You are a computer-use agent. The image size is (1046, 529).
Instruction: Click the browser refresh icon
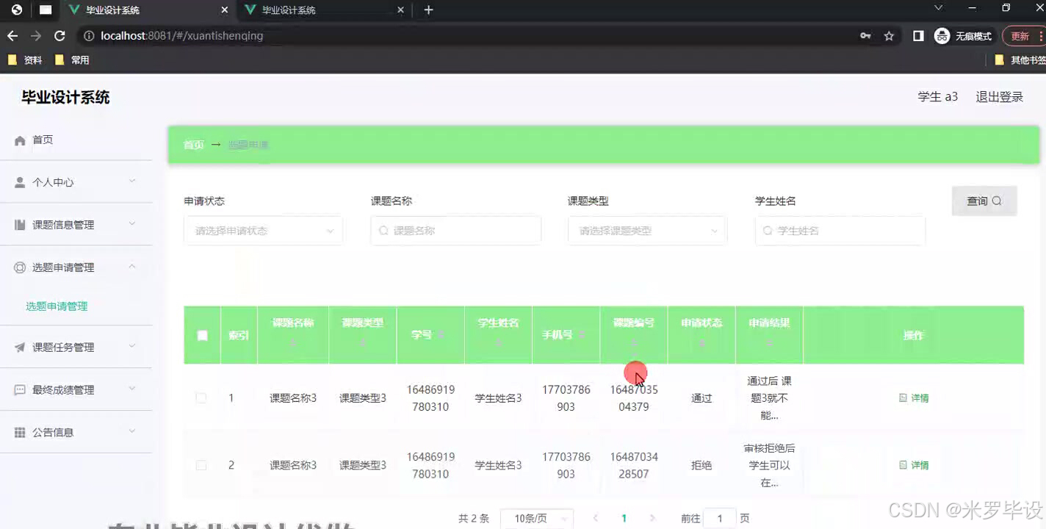(59, 35)
